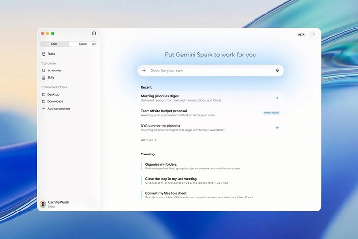Viewport: 358px width, 239px height.
Task: Click the Skills book icon
Action: [x=44, y=77]
